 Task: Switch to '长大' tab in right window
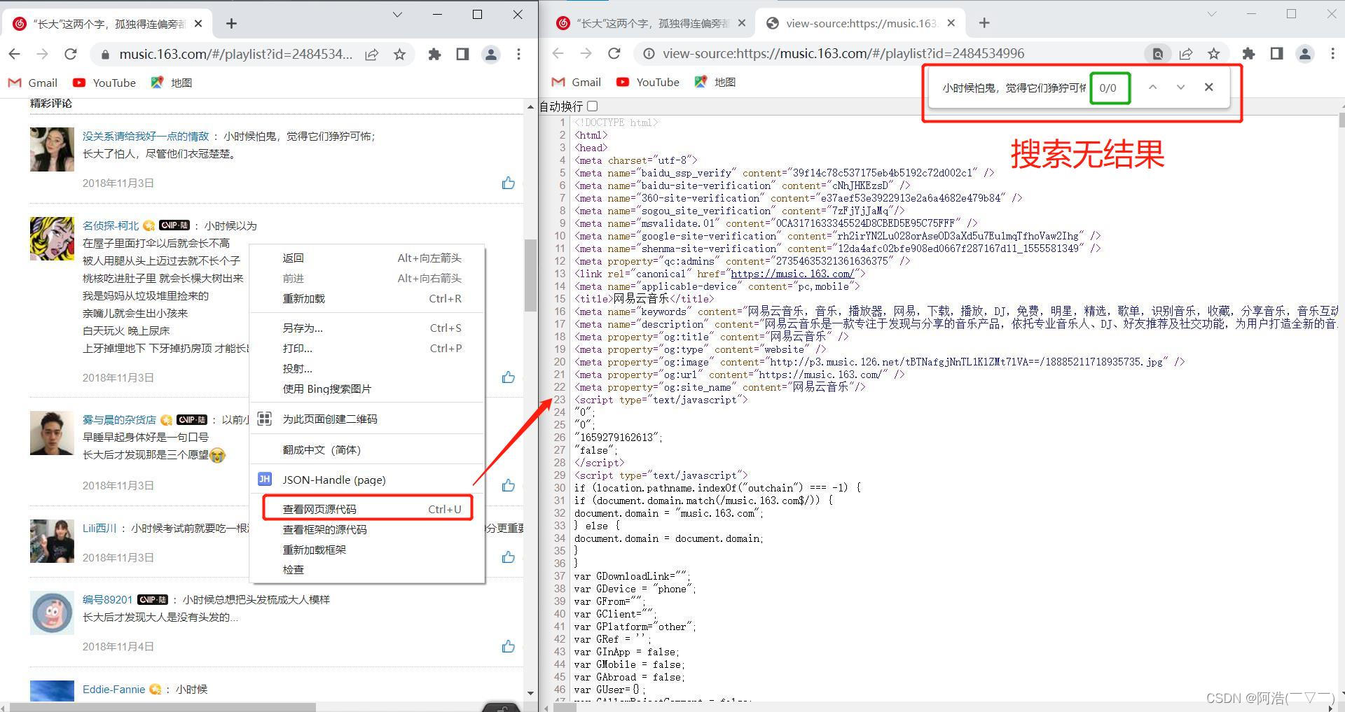651,23
